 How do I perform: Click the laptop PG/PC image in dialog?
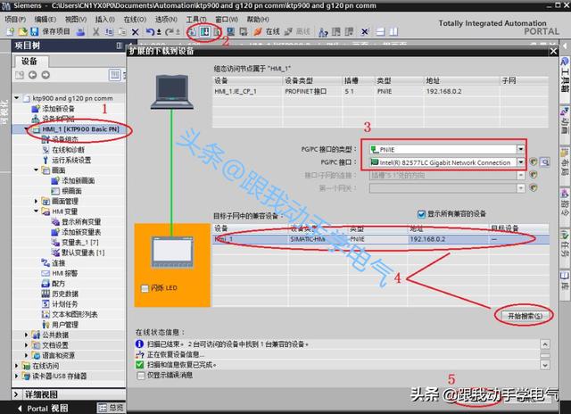172,92
